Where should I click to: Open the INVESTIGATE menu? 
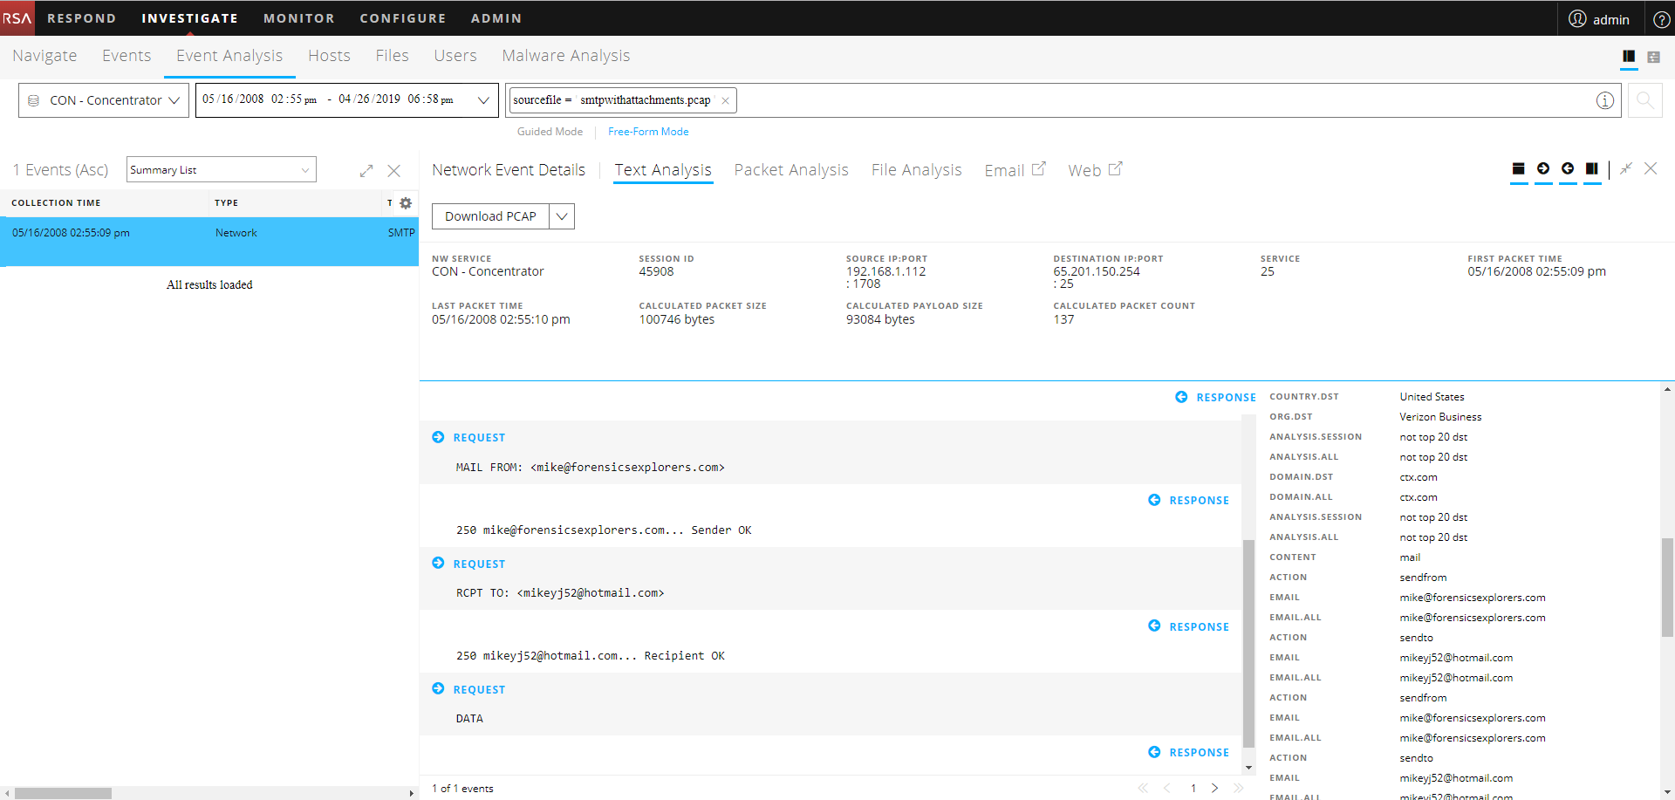(189, 17)
